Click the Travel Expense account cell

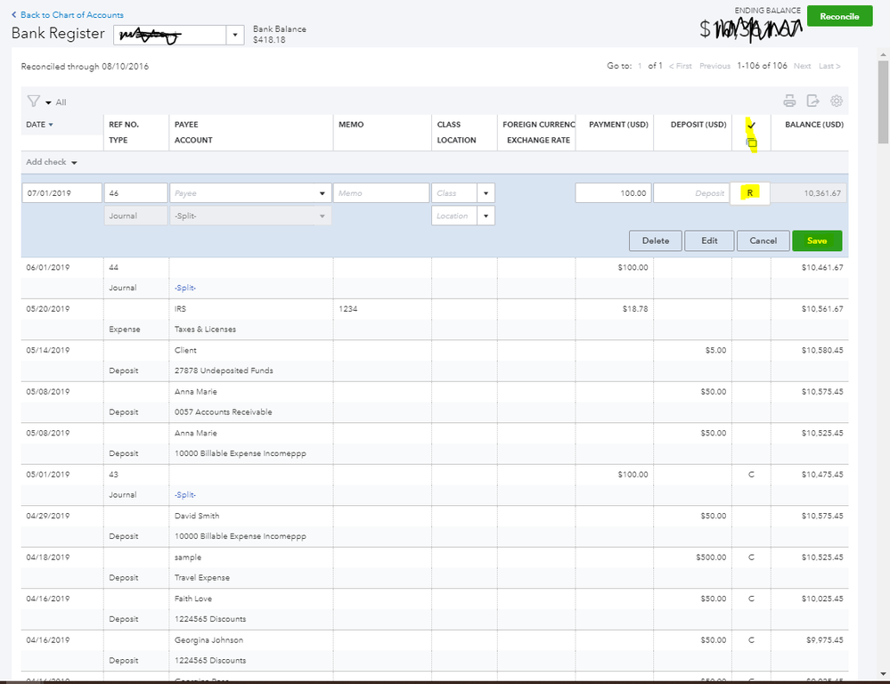202,578
